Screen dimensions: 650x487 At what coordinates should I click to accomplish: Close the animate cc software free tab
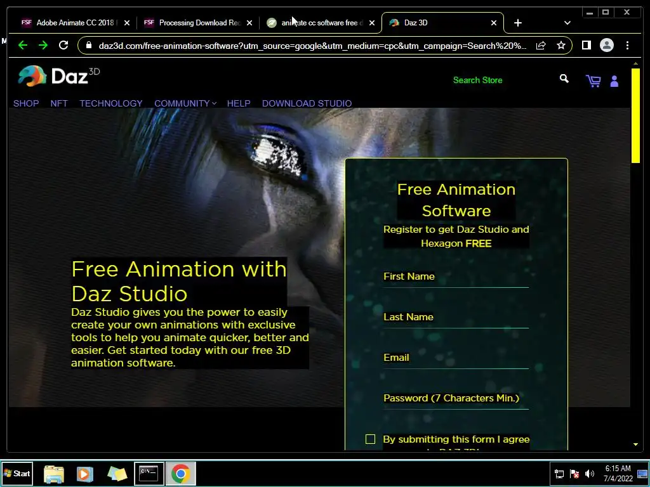click(x=372, y=23)
